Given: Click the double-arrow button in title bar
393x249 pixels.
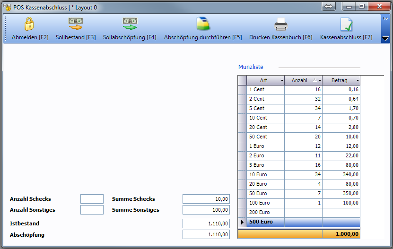Looking at the screenshot, I should (x=329, y=7).
